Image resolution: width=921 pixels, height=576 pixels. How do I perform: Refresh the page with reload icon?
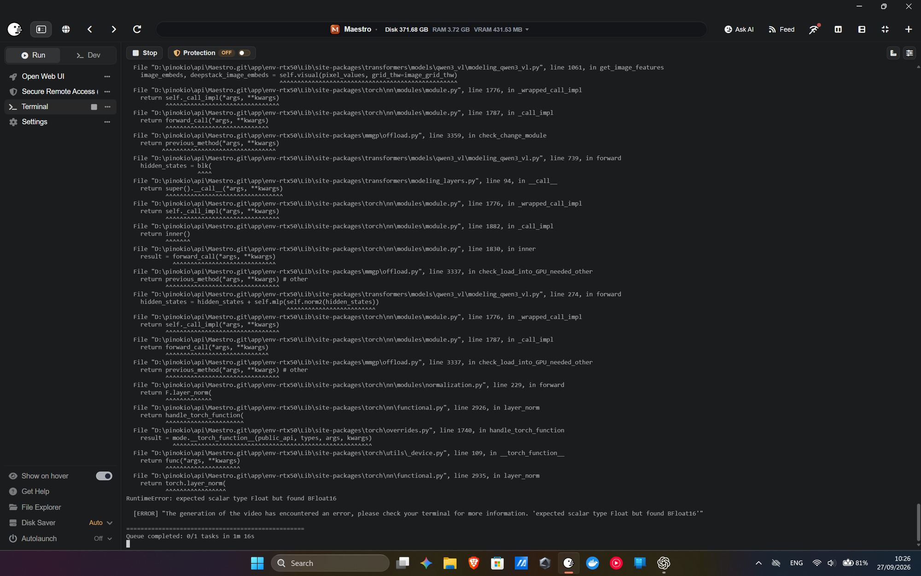pyautogui.click(x=137, y=29)
